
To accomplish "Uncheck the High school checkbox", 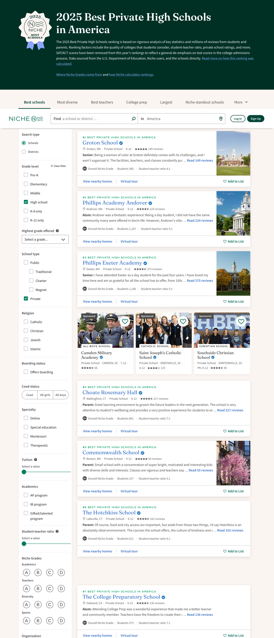I will [x=26, y=202].
